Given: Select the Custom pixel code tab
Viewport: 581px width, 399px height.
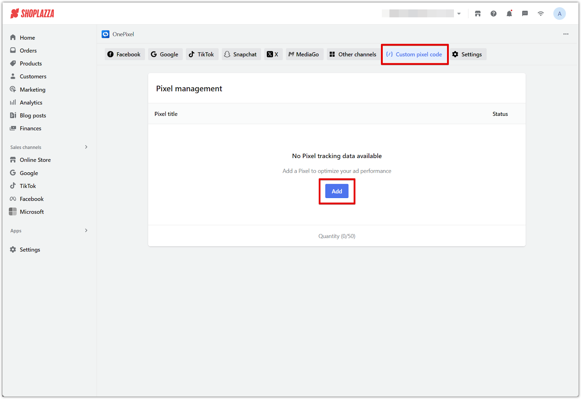Looking at the screenshot, I should 415,54.
